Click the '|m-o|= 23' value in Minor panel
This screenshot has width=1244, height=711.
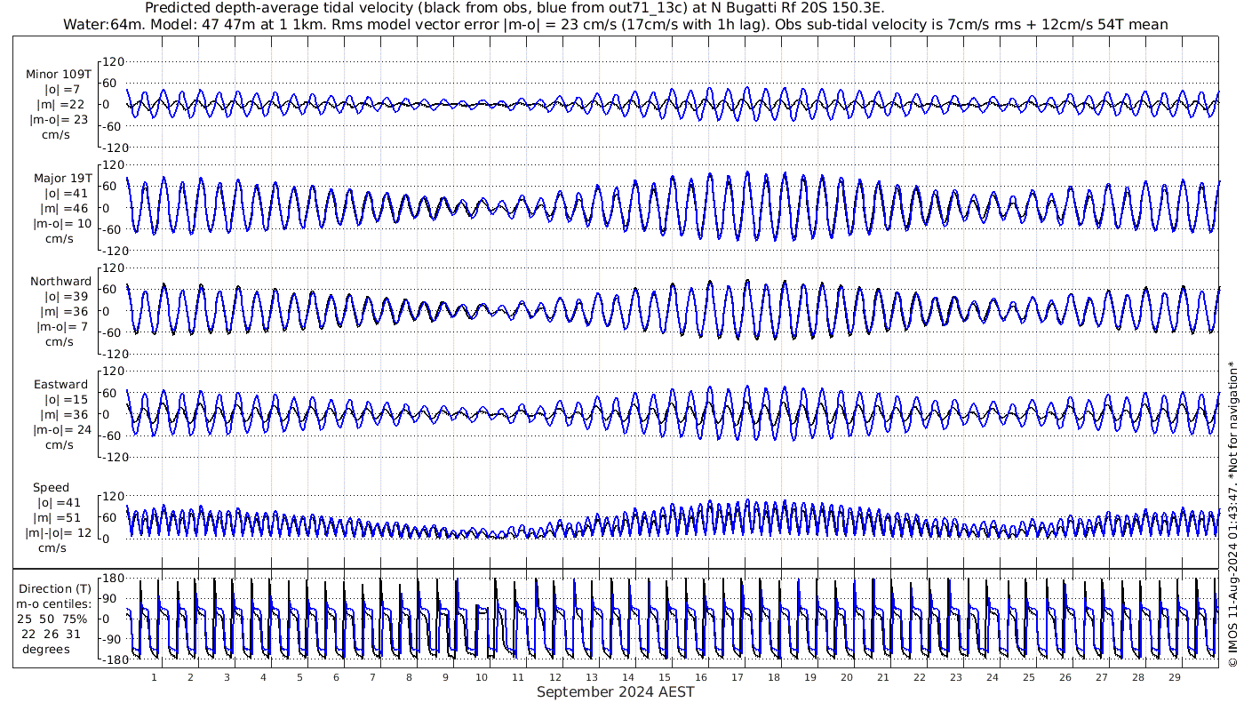(60, 120)
